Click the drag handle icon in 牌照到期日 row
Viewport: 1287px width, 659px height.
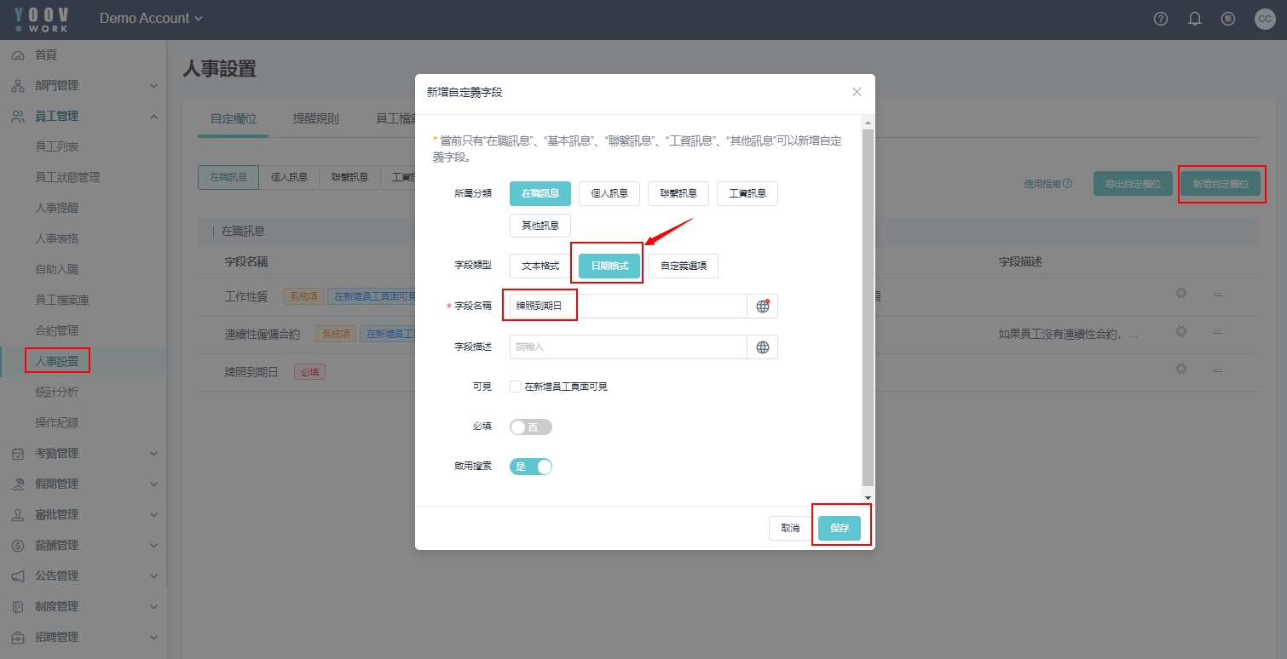coord(1217,370)
